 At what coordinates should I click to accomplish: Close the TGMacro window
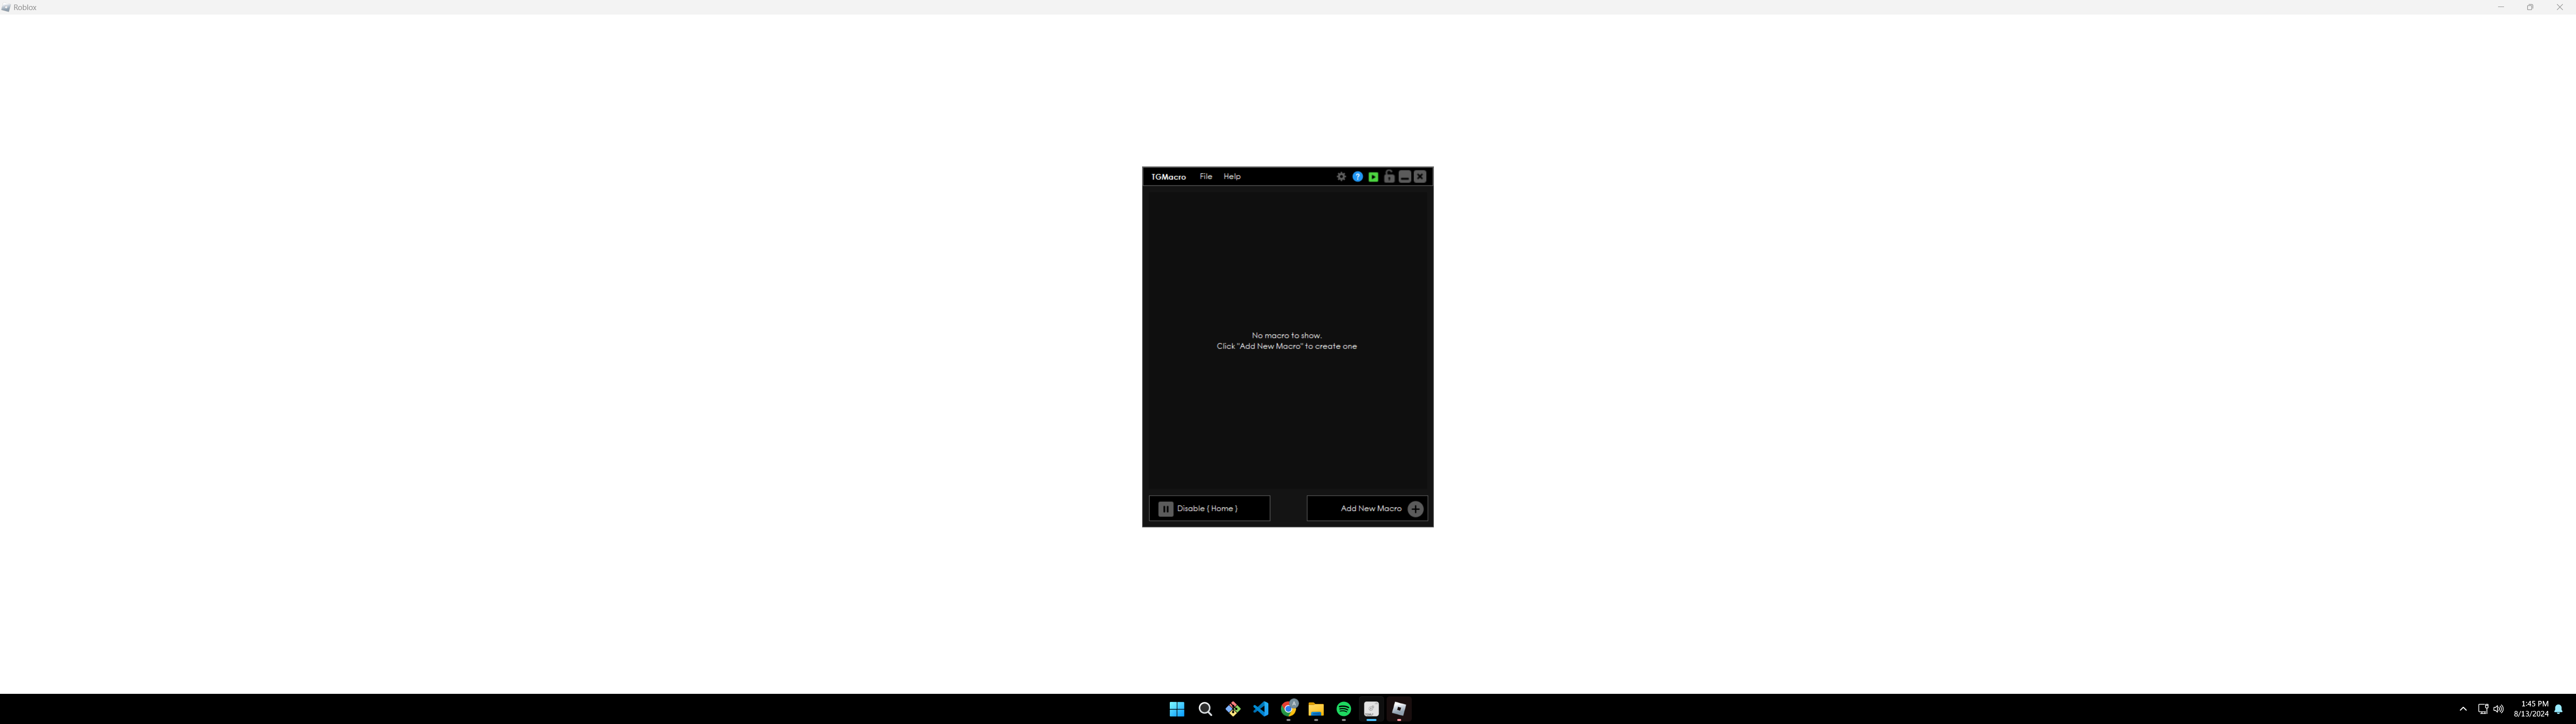tap(1420, 177)
